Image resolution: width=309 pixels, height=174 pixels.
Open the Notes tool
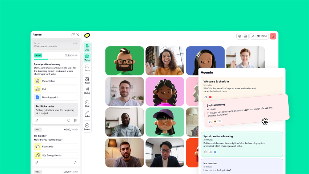point(87,114)
